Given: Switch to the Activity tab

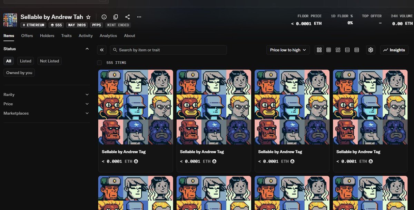Looking at the screenshot, I should (x=86, y=36).
